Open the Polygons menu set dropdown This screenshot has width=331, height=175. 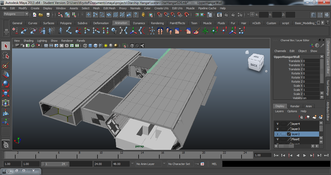16,14
